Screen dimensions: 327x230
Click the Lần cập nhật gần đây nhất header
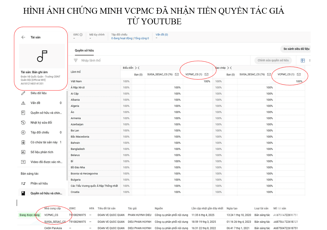tap(207, 208)
